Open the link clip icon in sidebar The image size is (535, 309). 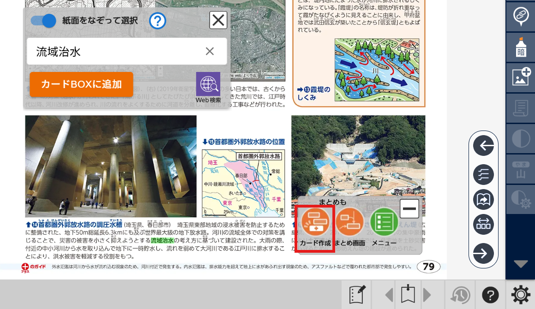(521, 16)
